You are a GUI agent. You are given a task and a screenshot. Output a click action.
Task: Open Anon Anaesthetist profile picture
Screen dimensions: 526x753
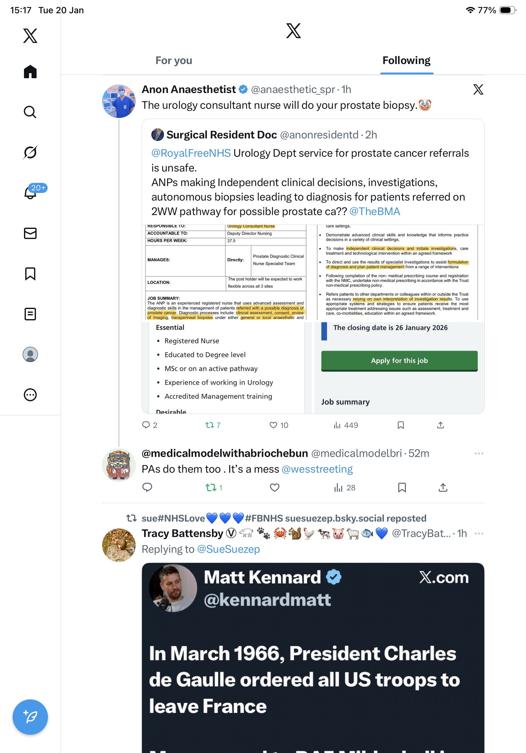[119, 101]
